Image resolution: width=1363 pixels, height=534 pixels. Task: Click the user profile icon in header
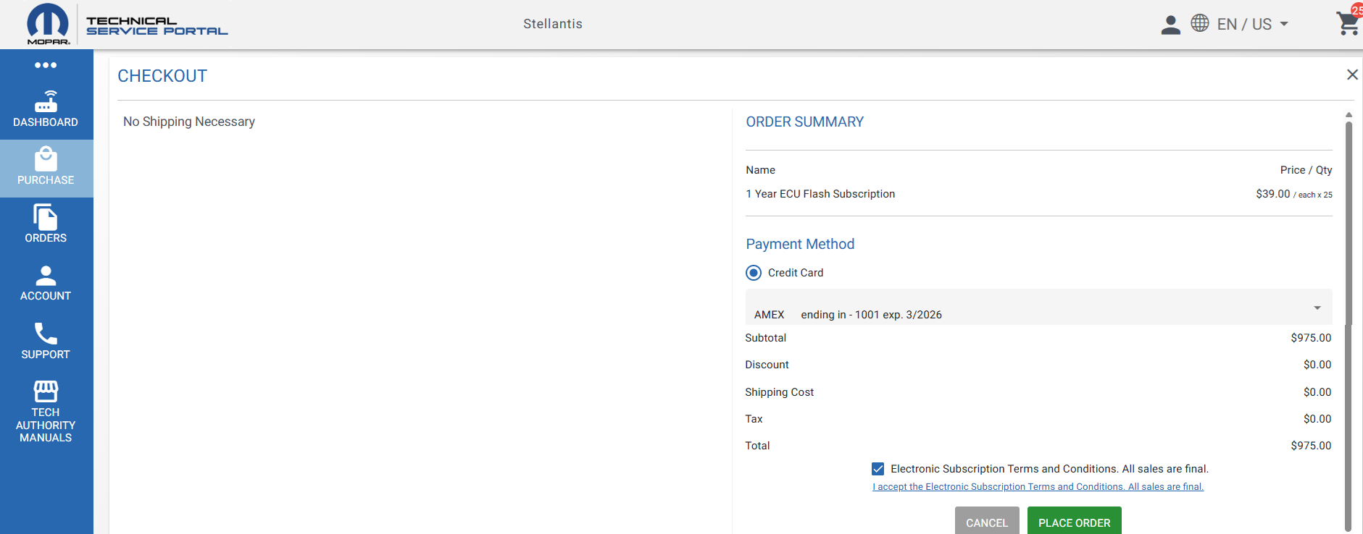tap(1170, 25)
